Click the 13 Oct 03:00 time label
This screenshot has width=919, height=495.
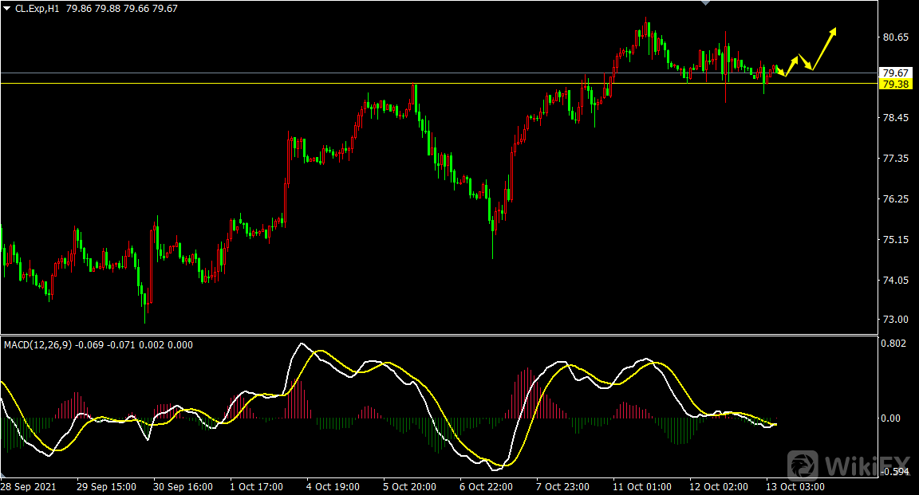[797, 486]
